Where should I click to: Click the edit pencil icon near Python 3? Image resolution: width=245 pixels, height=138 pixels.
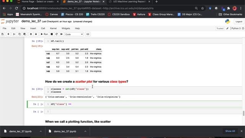click(x=227, y=28)
